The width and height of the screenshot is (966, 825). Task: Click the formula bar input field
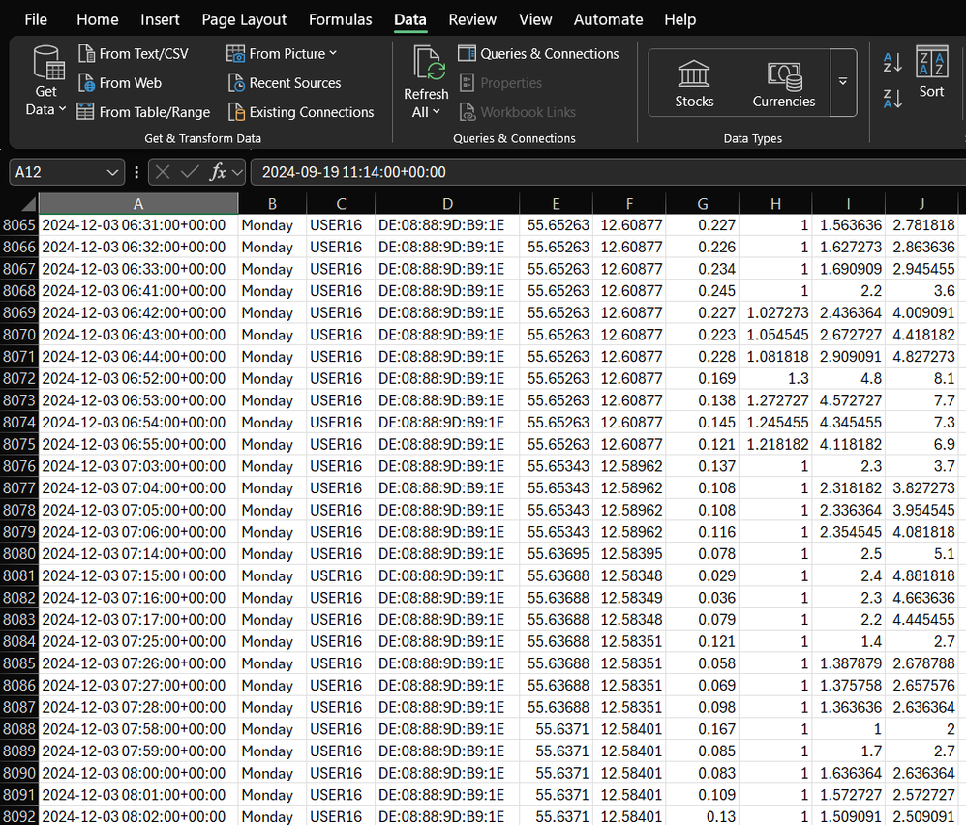[600, 172]
